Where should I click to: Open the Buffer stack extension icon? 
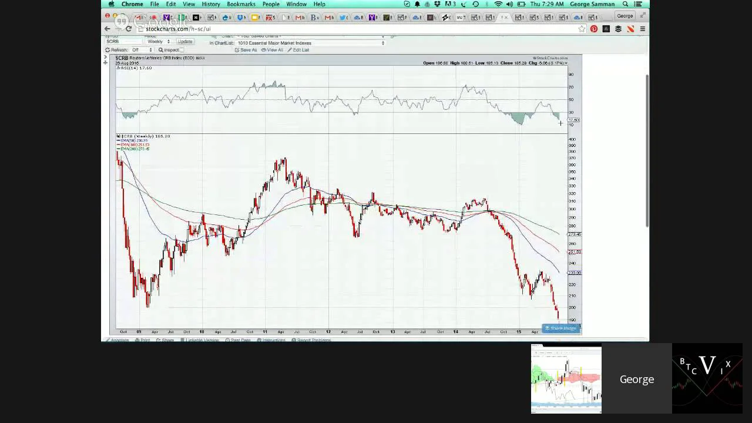click(x=618, y=29)
